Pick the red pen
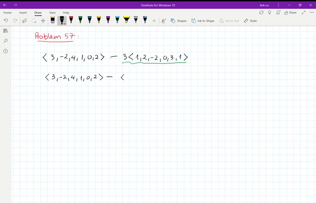 click(71, 20)
